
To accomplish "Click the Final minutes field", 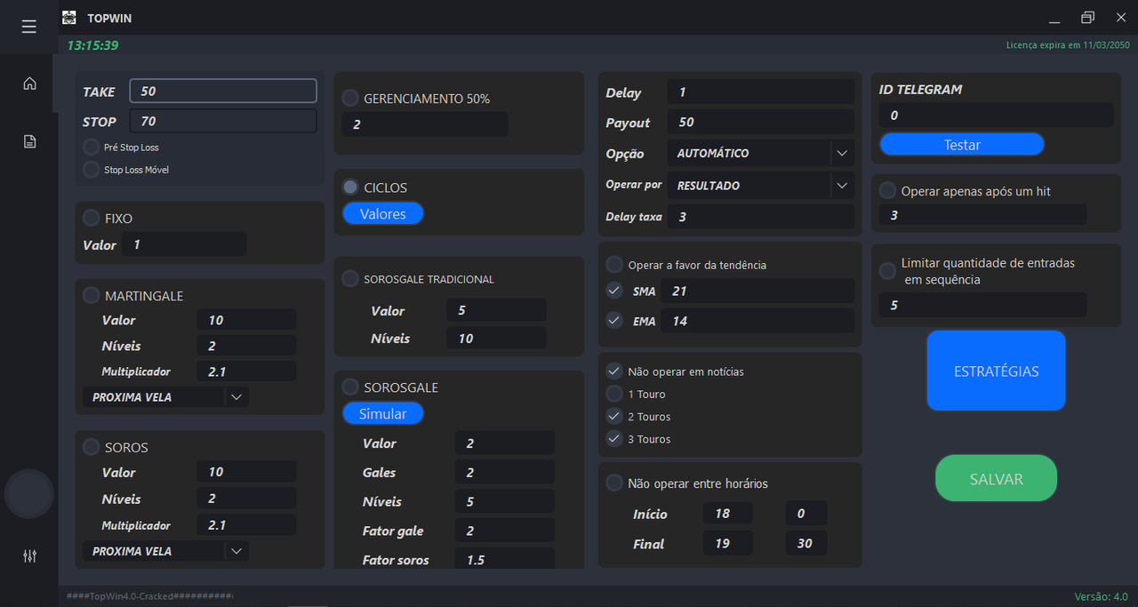I will click(x=806, y=543).
